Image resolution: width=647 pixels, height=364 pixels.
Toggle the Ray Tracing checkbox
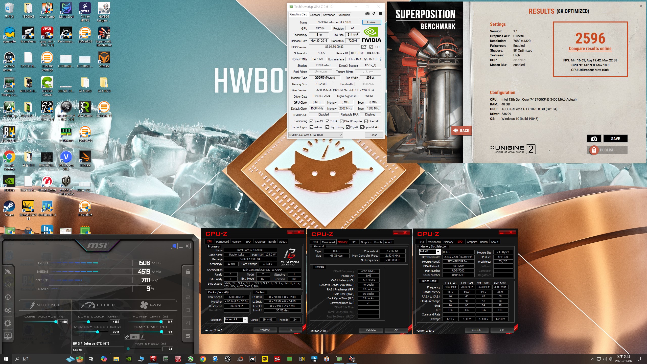point(327,127)
